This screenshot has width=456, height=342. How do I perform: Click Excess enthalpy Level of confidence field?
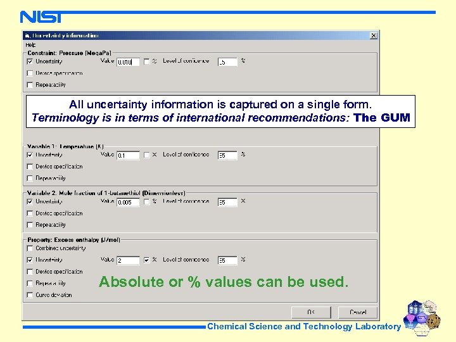(x=227, y=260)
